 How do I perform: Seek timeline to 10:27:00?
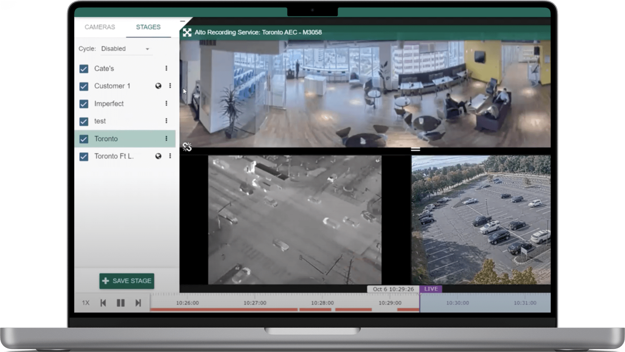point(255,303)
